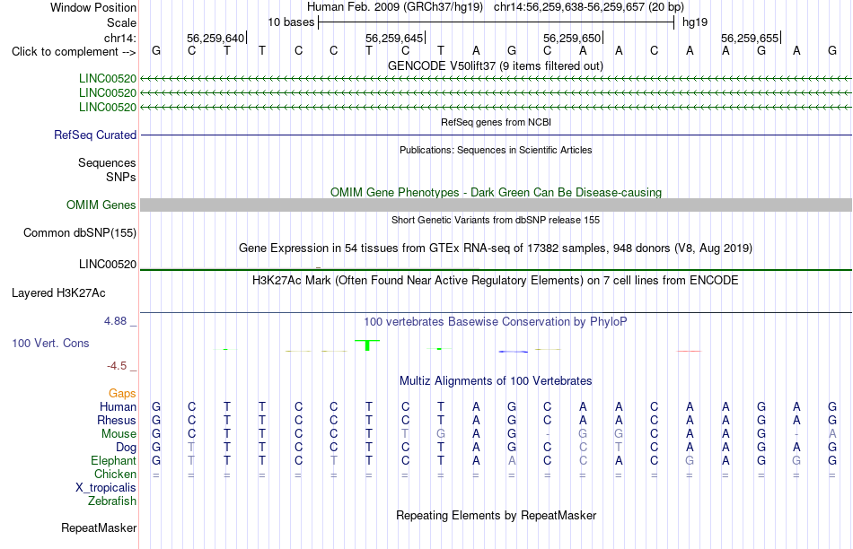
Task: Open 'Publications: Sequences in Scientific Articles' title
Action: coord(496,150)
